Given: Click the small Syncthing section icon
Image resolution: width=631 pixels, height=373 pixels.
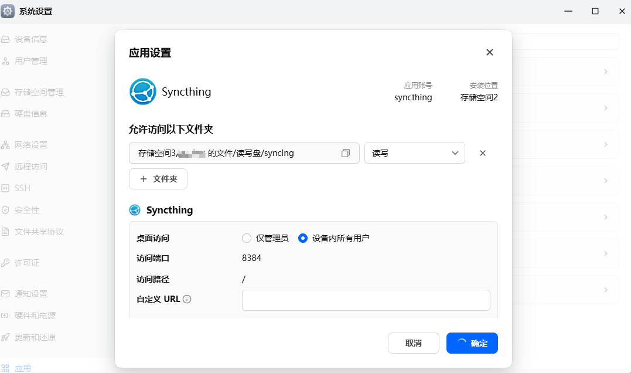Looking at the screenshot, I should tap(135, 210).
